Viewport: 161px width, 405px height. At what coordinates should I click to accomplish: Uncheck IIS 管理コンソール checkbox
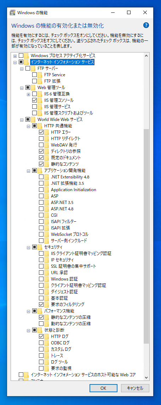click(35, 100)
